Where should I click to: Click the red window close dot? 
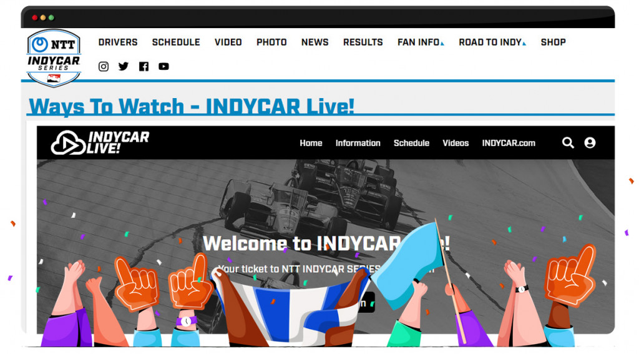(35, 17)
